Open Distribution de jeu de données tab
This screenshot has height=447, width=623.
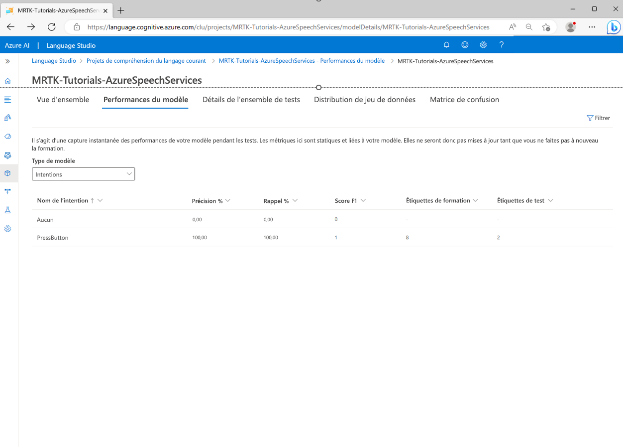364,100
